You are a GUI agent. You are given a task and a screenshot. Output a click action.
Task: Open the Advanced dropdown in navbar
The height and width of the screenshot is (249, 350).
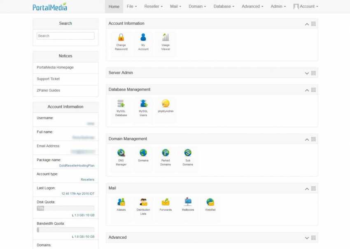point(252,7)
